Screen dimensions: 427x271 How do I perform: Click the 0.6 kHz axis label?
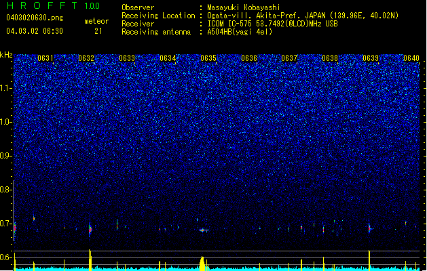pyautogui.click(x=6, y=257)
